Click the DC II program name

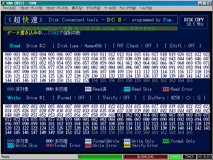coord(114,20)
